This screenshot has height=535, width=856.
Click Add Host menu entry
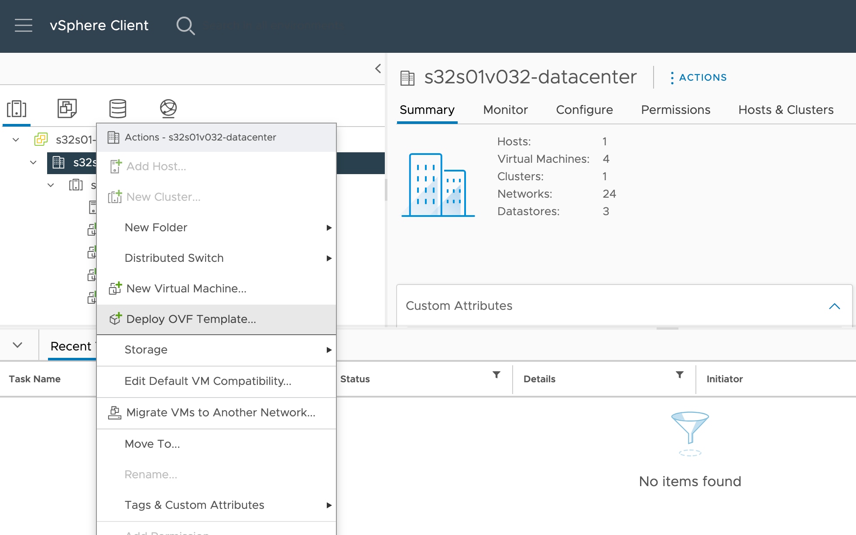[x=216, y=167]
